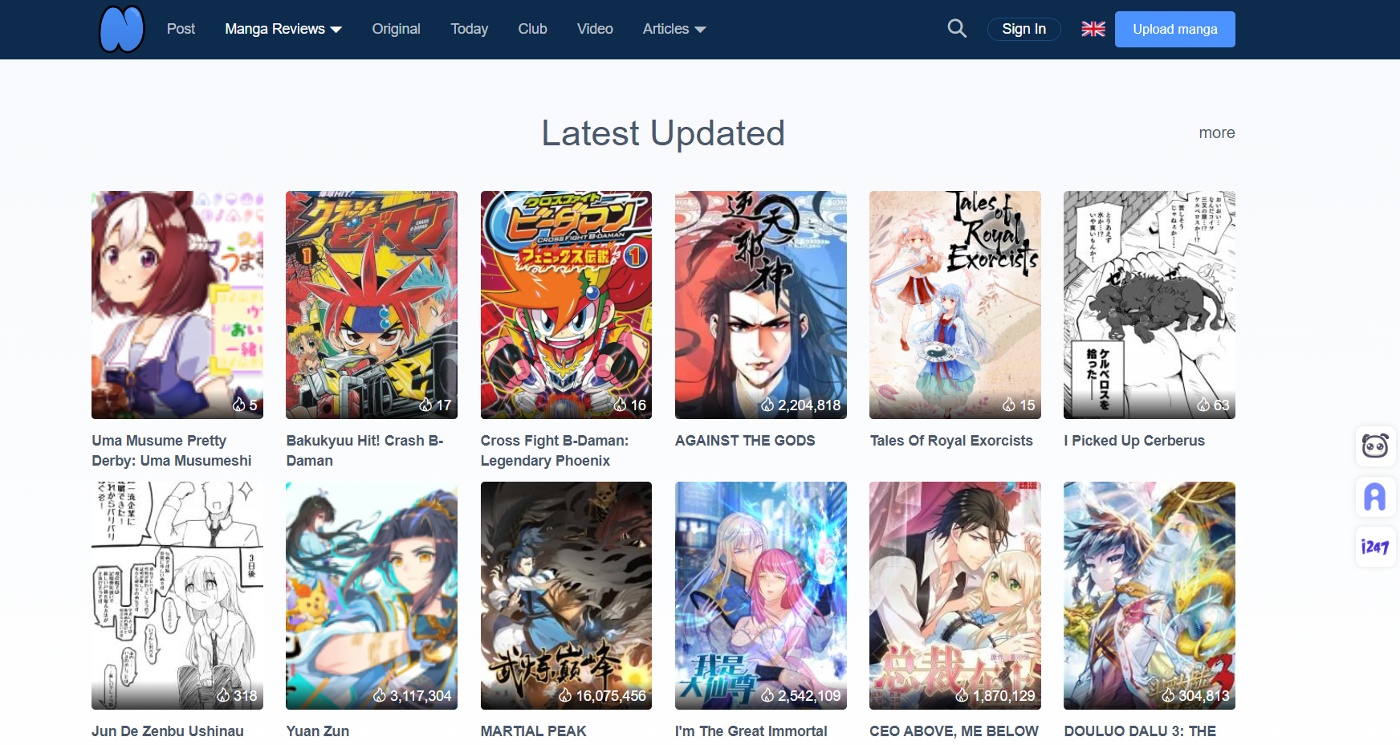The image size is (1400, 745).
Task: Open I'm The Great Immortal cover
Action: click(761, 596)
